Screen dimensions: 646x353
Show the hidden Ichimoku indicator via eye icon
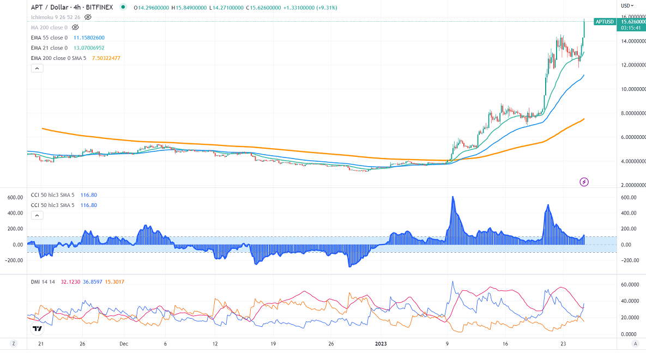88,17
